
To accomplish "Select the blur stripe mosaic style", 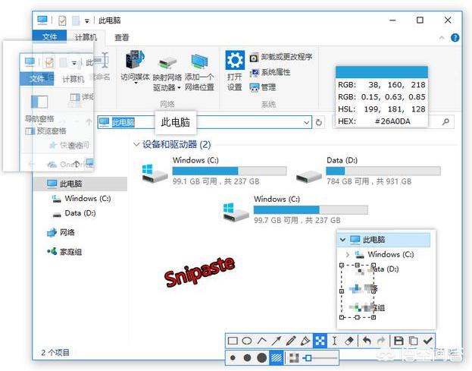I will pos(277,358).
